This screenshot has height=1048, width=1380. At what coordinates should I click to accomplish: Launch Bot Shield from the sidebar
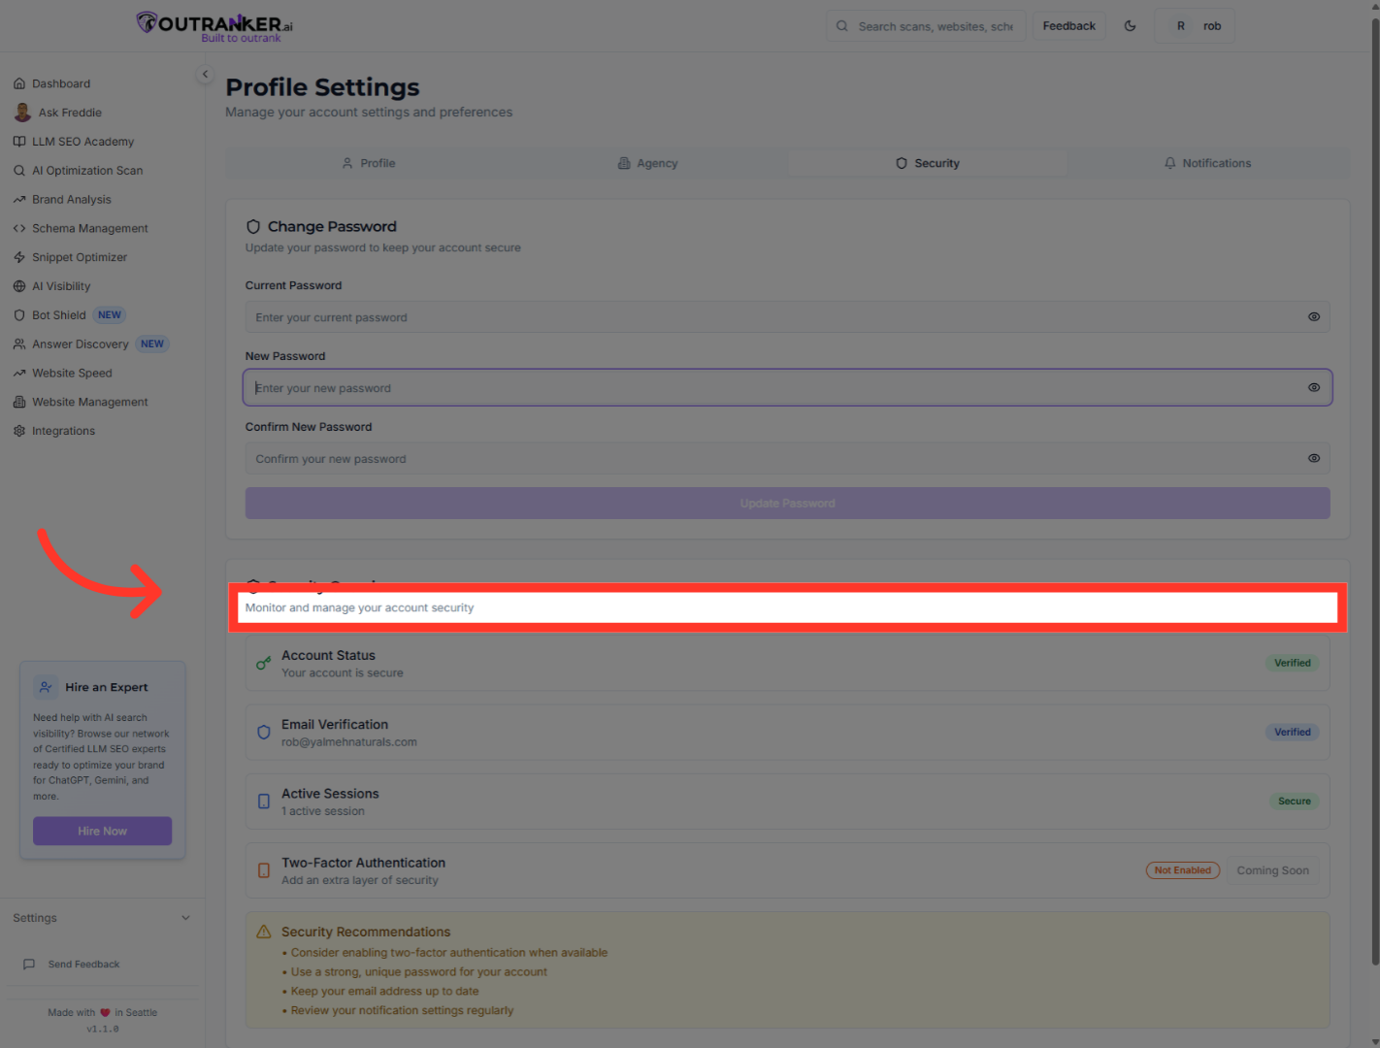[x=58, y=314]
